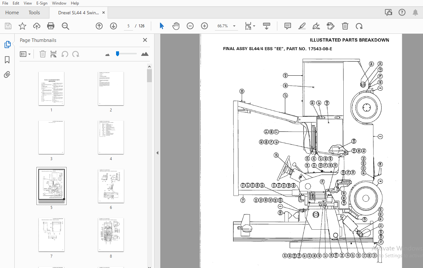Switch to the Tools tab

point(34,13)
